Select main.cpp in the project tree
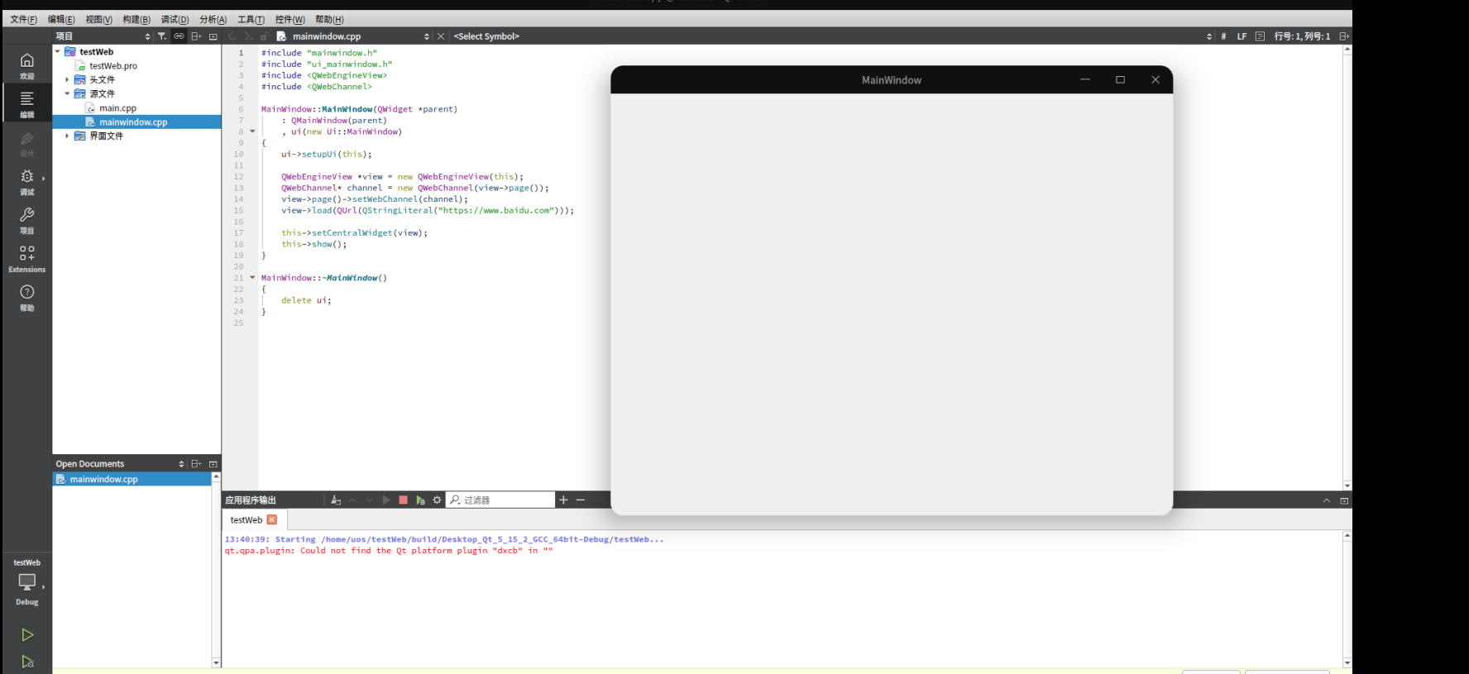 [x=117, y=108]
